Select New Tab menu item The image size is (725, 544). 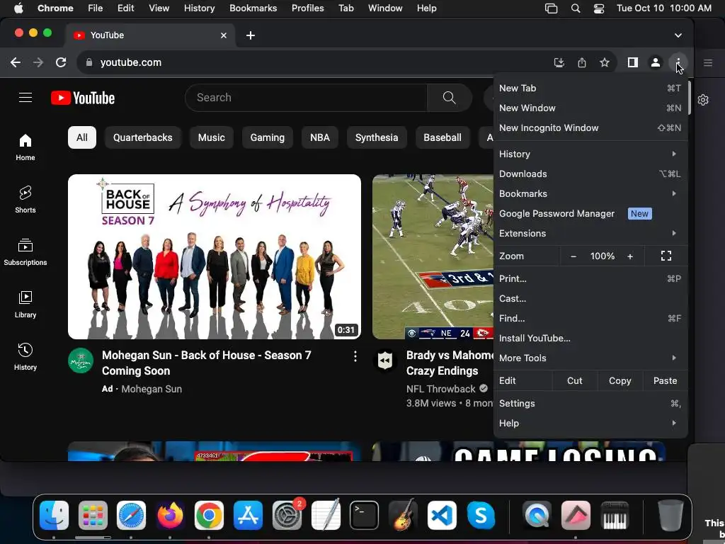(590, 88)
